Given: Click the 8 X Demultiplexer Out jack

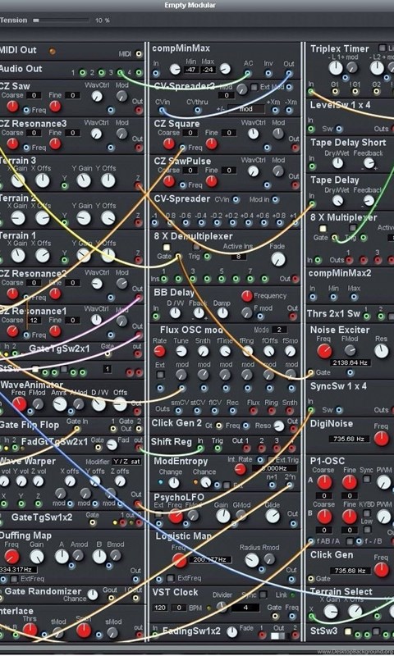Looking at the screenshot, I should (x=295, y=279).
